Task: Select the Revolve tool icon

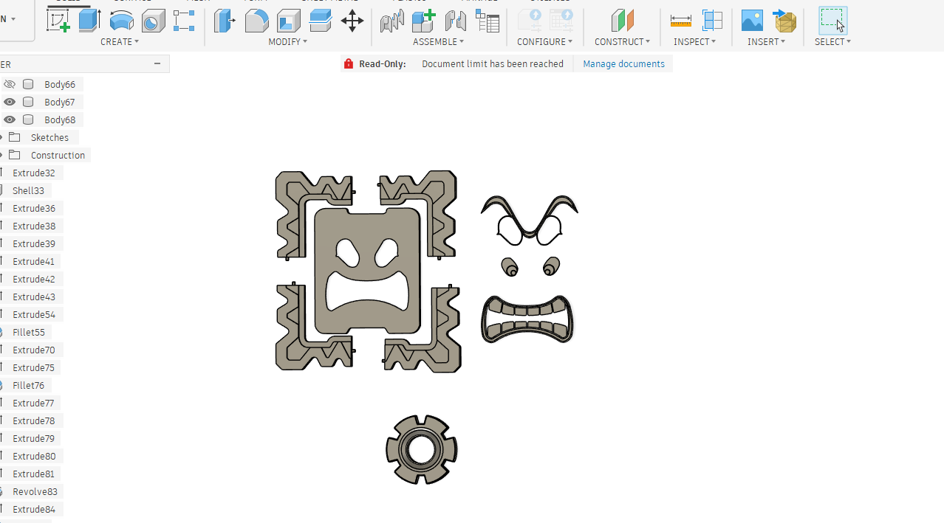Action: pos(121,20)
